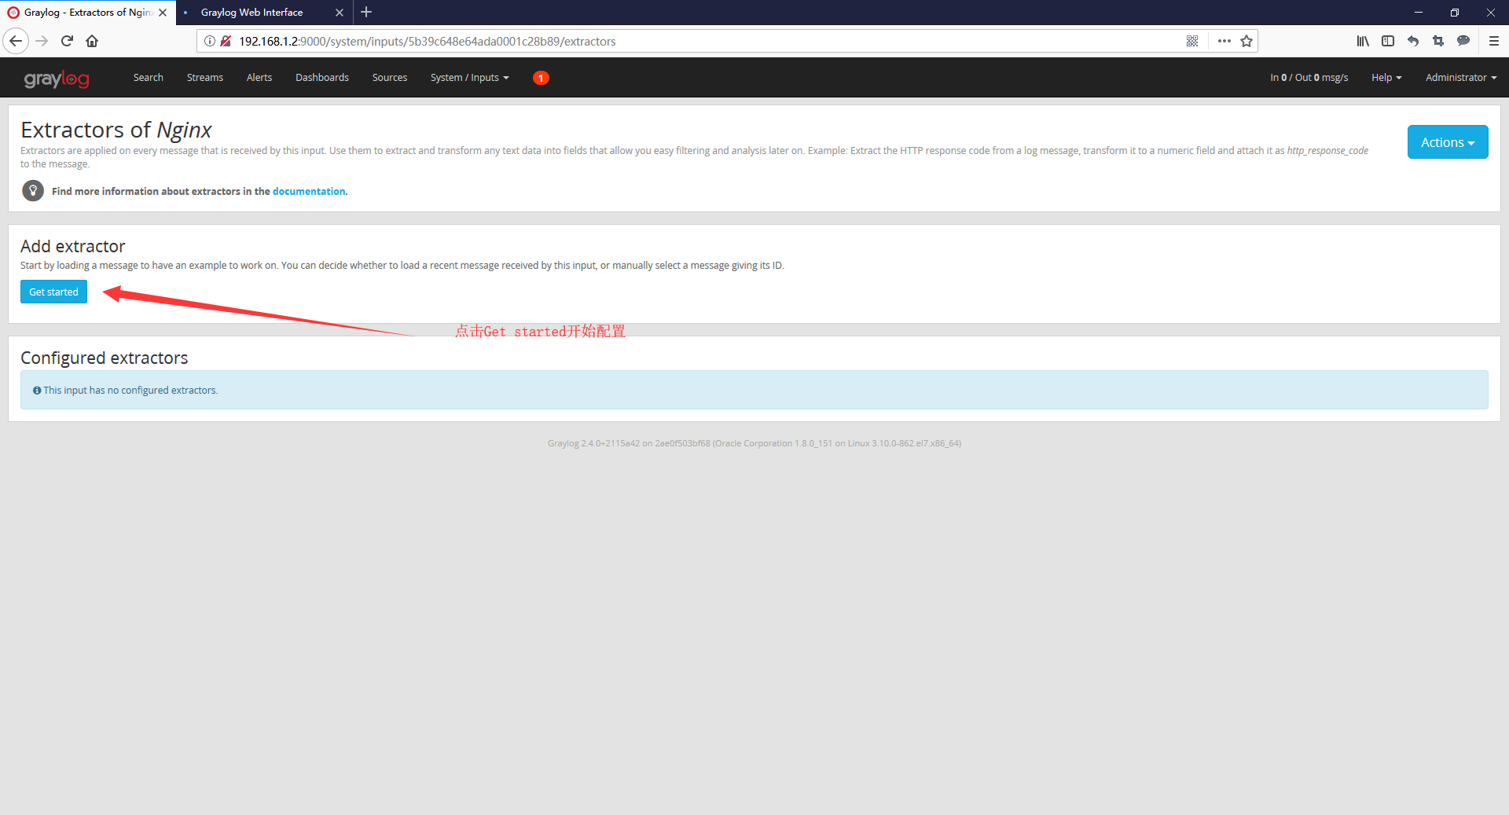Click the Extractors of Nginx heading
1509x815 pixels.
(116, 130)
